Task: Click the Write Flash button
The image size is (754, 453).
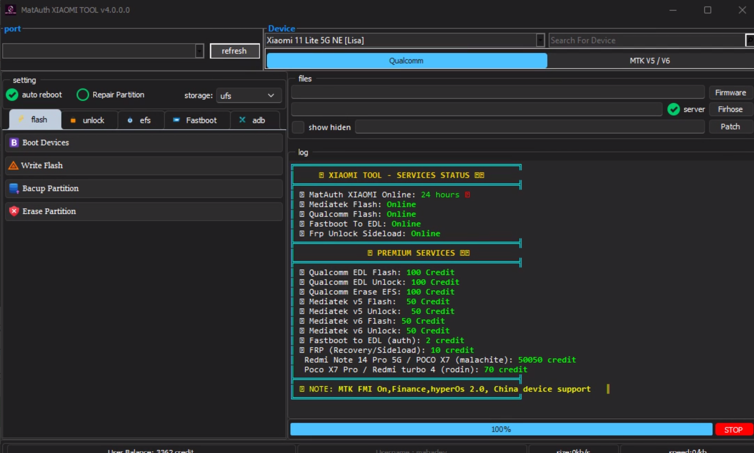Action: 144,165
